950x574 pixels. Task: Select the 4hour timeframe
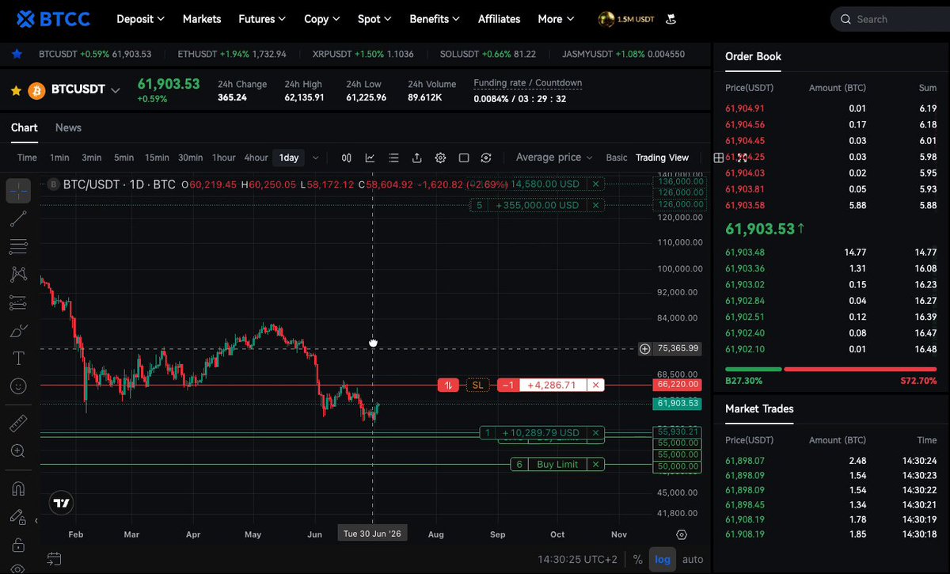(256, 158)
